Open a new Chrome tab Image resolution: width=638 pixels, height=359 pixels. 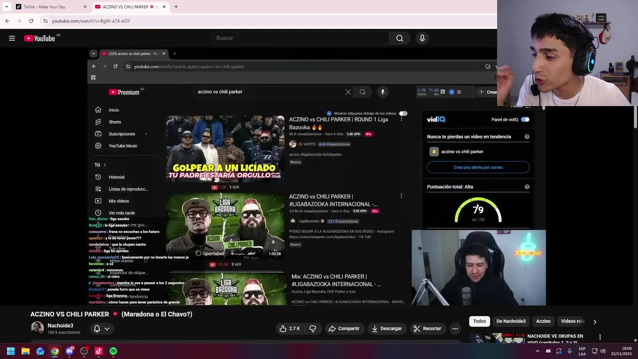(175, 7)
